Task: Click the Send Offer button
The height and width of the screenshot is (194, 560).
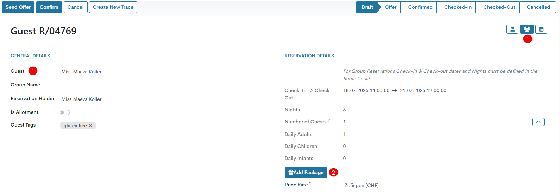Action: [18, 7]
